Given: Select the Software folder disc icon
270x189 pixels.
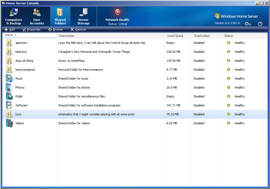Looking at the screenshot, I should pos(9,105).
